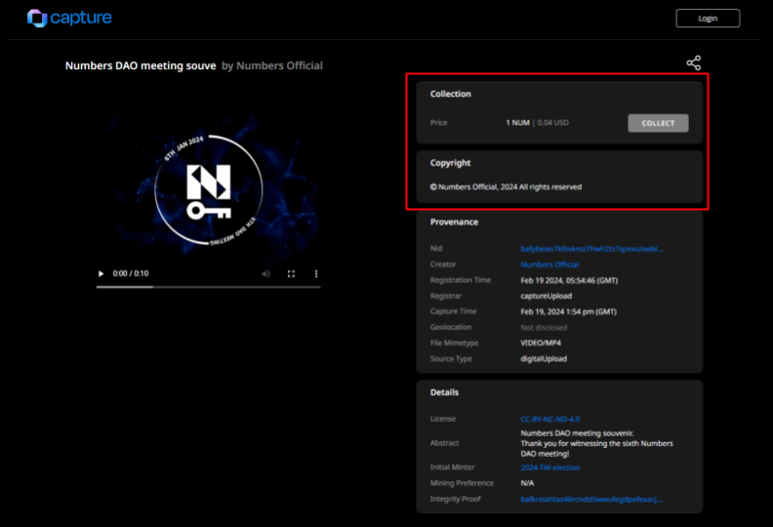Viewport: 773px width, 527px height.
Task: Open the Integrity Proof hash link
Action: click(x=591, y=499)
